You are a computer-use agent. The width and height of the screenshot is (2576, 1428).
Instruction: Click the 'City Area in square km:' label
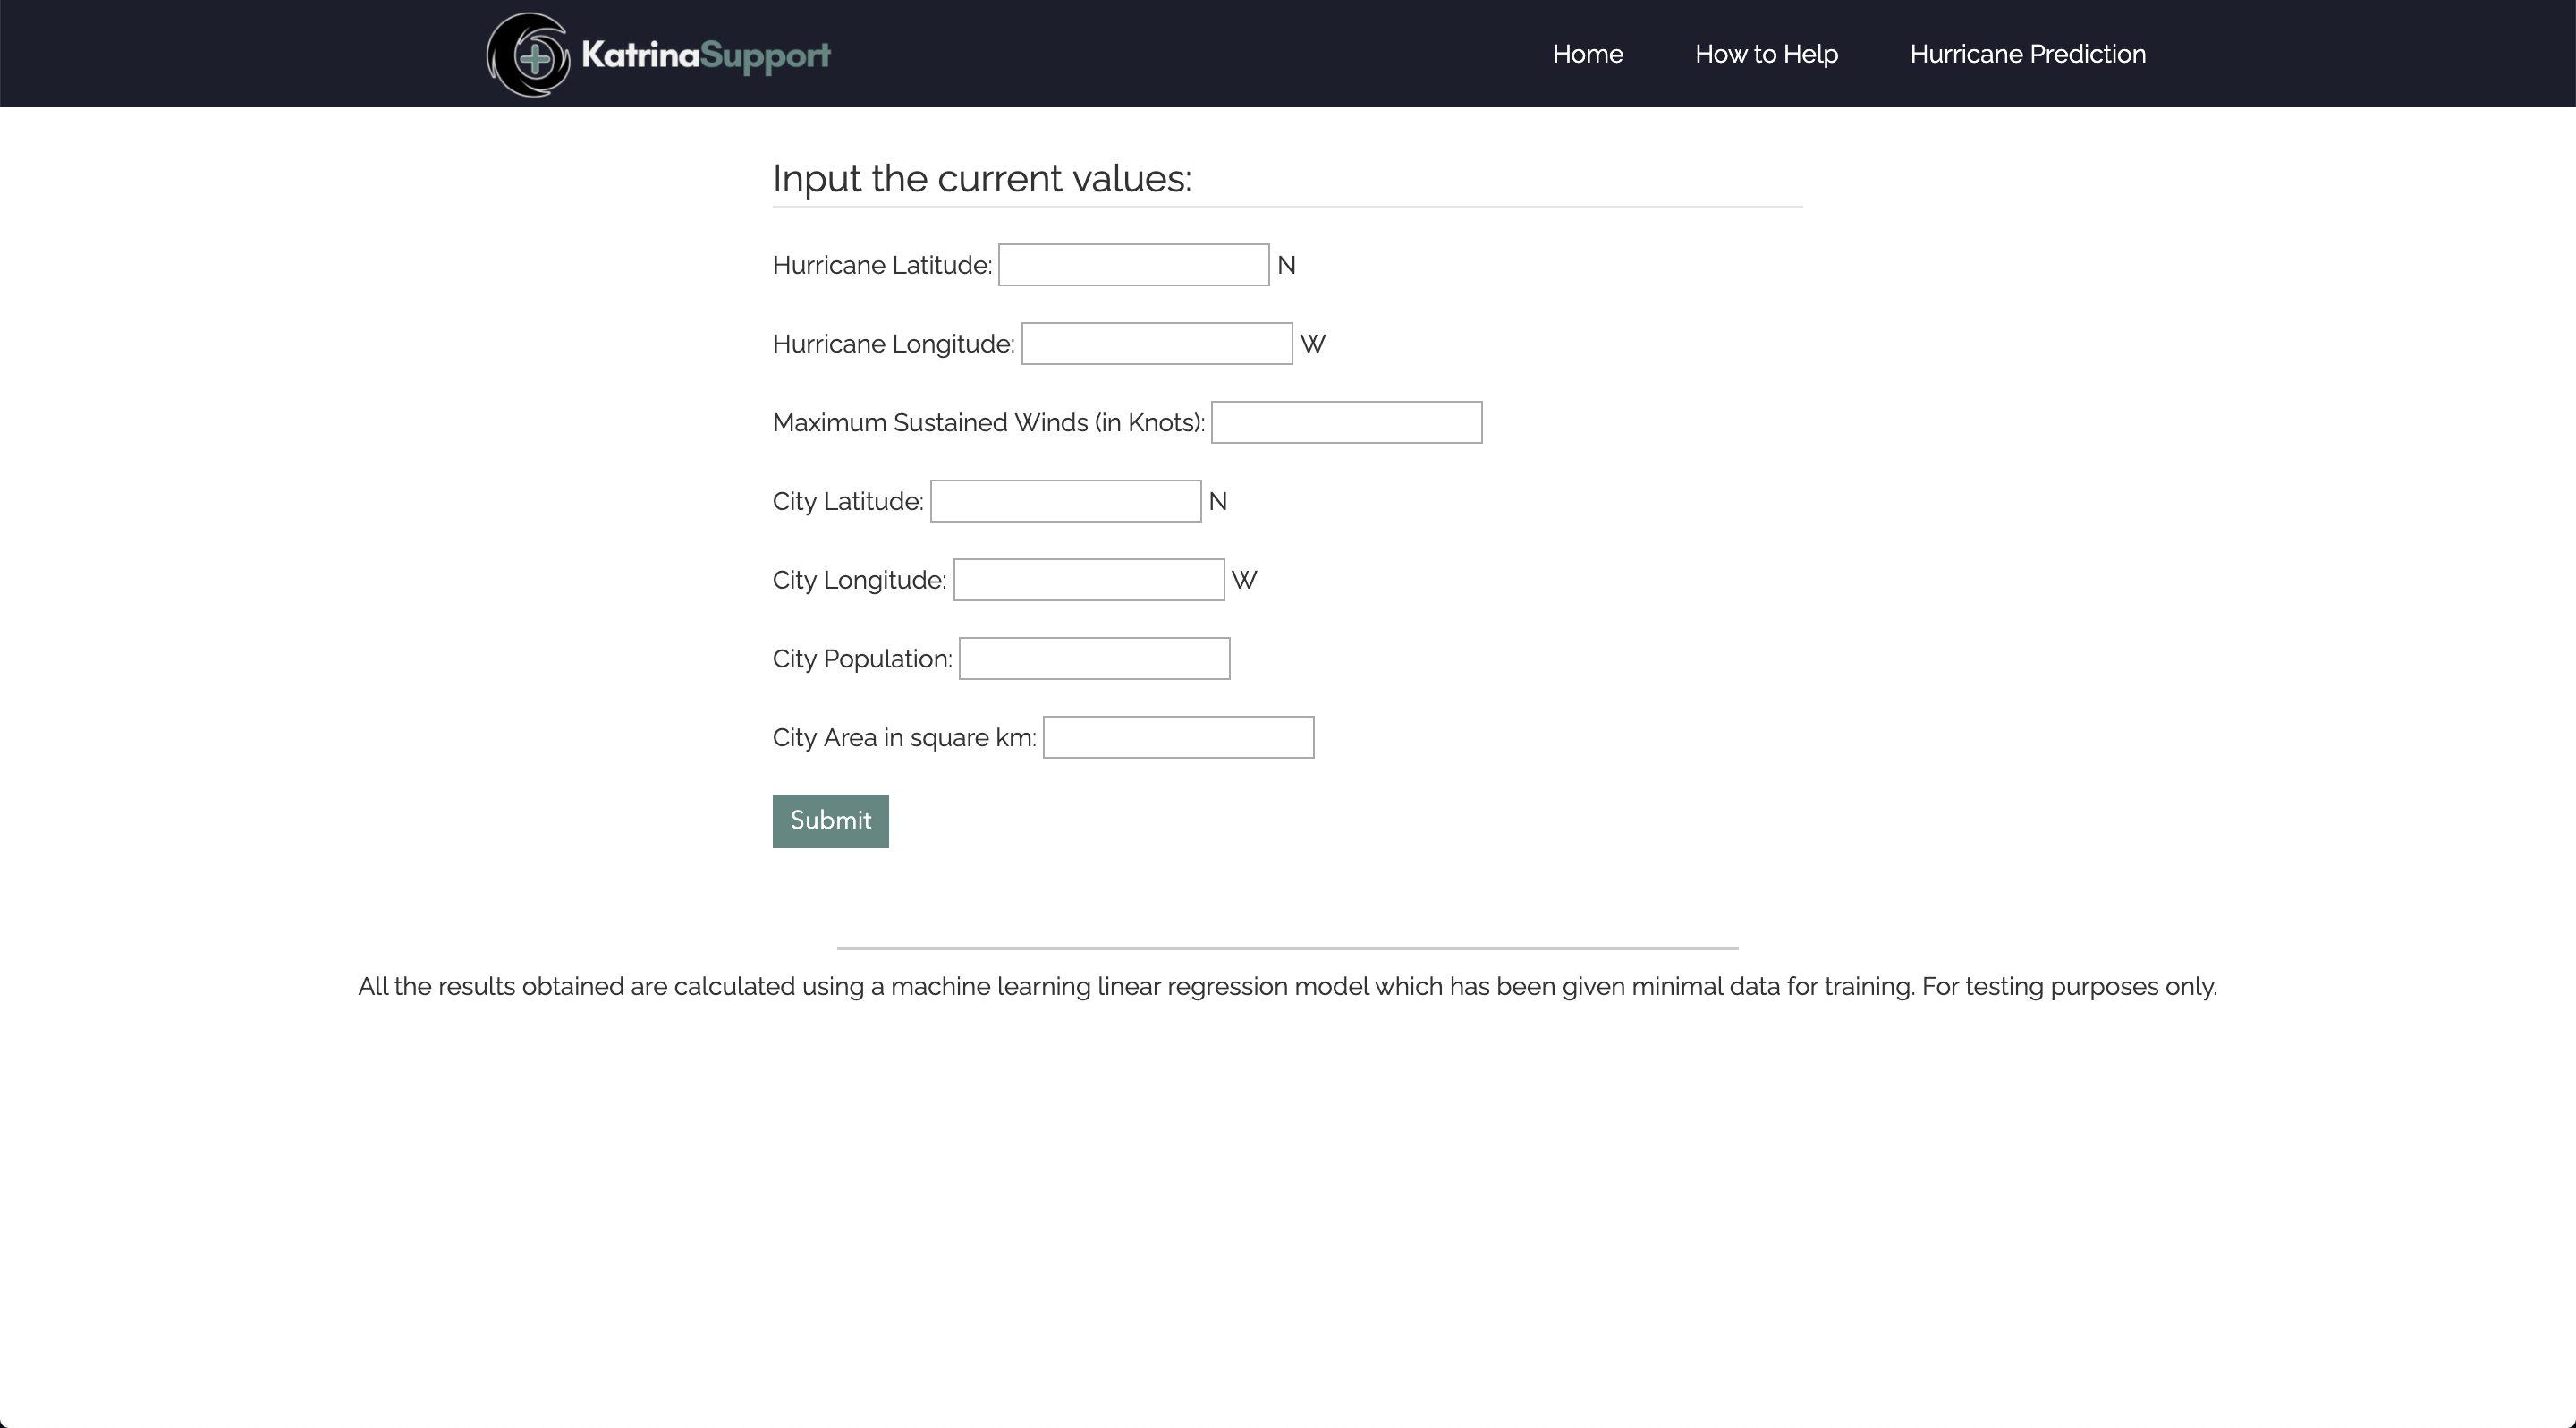(x=904, y=738)
